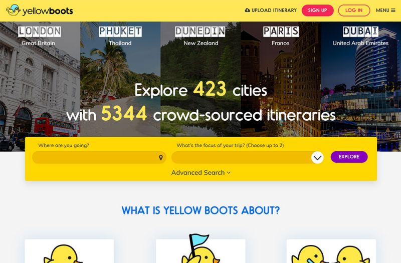This screenshot has width=401, height=263.
Task: Click the duck with flag illustration
Action: click(x=200, y=248)
